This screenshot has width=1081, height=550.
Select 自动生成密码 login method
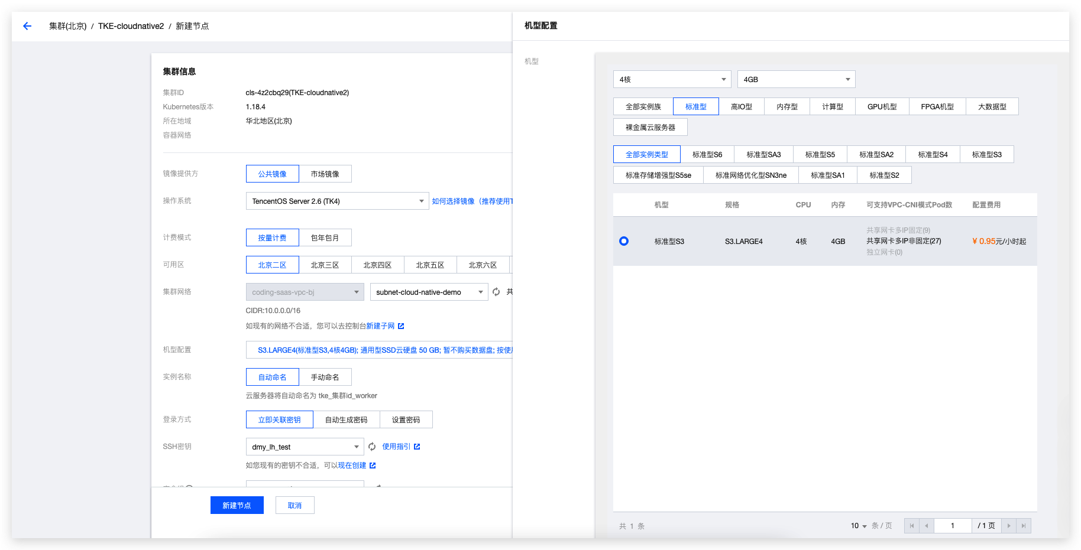coord(347,419)
